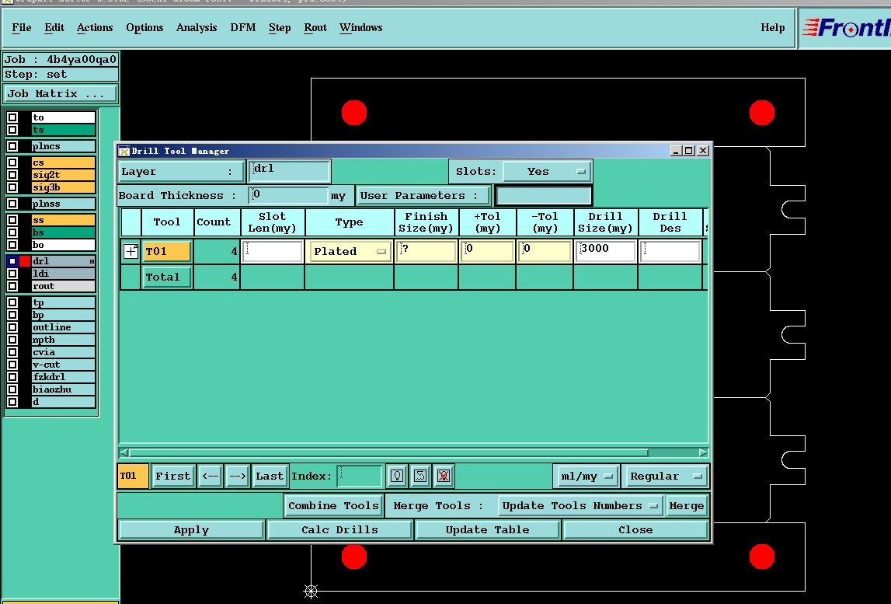This screenshot has width=891, height=604.
Task: Click the Index input field
Action: point(360,476)
